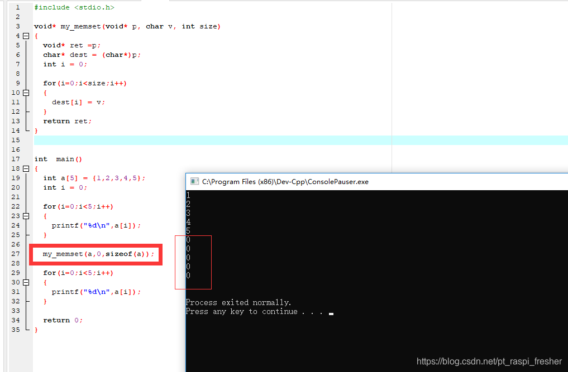Click the ConsolePauser.exe title bar text

(285, 182)
